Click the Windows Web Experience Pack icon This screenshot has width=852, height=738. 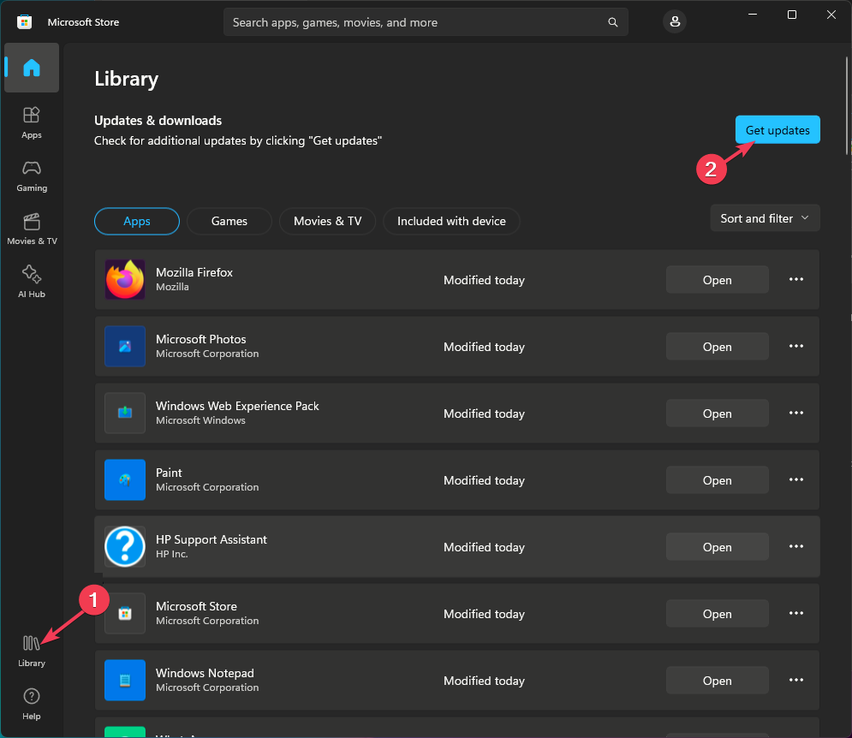click(125, 413)
